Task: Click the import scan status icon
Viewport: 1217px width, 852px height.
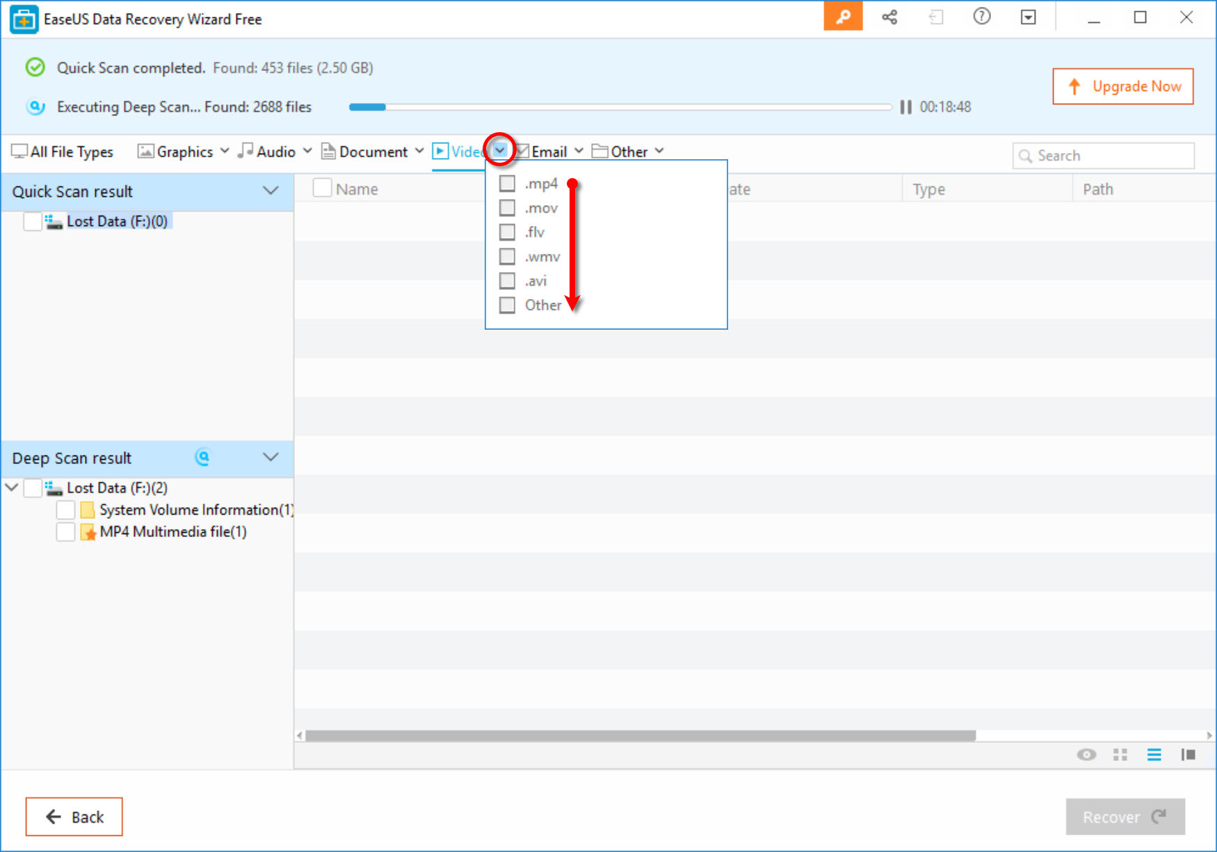Action: pyautogui.click(x=936, y=17)
